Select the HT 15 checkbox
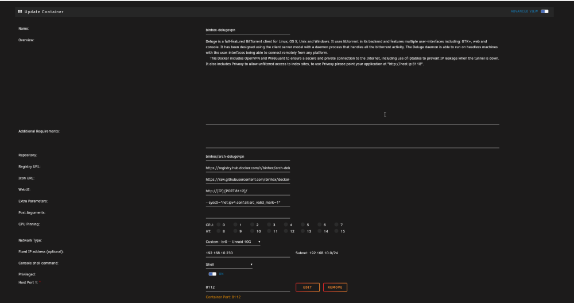 336,231
